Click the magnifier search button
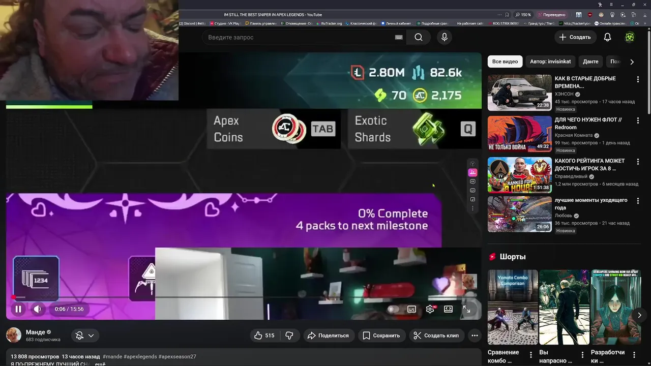The width and height of the screenshot is (651, 366). [x=418, y=37]
